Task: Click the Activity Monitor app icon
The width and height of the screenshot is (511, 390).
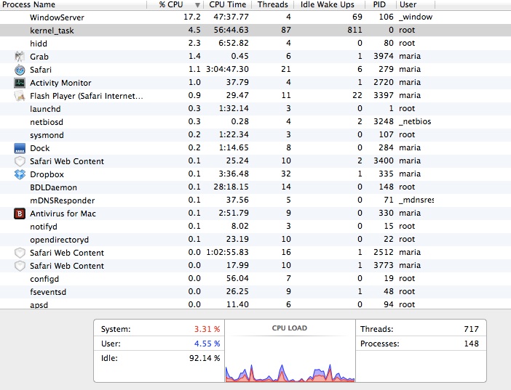Action: pyautogui.click(x=20, y=83)
